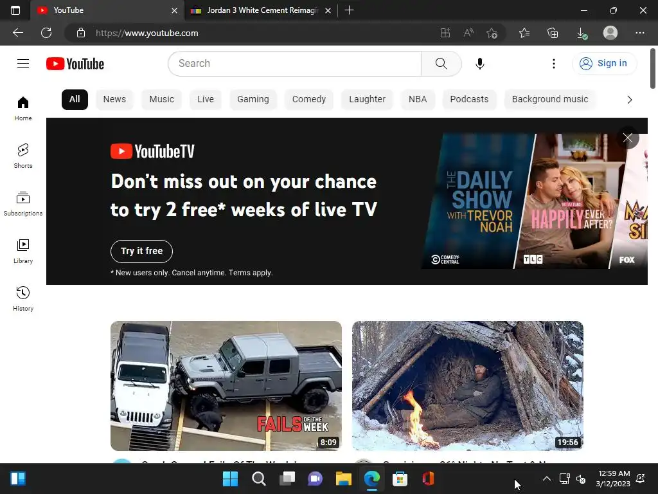Click the search magnifier button
The height and width of the screenshot is (494, 658).
click(x=441, y=64)
